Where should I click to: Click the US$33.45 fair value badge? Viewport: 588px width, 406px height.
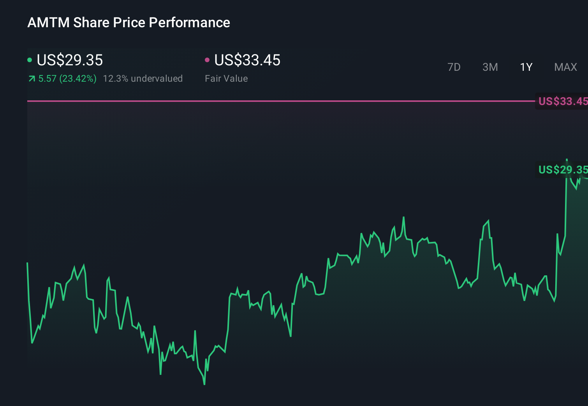562,101
